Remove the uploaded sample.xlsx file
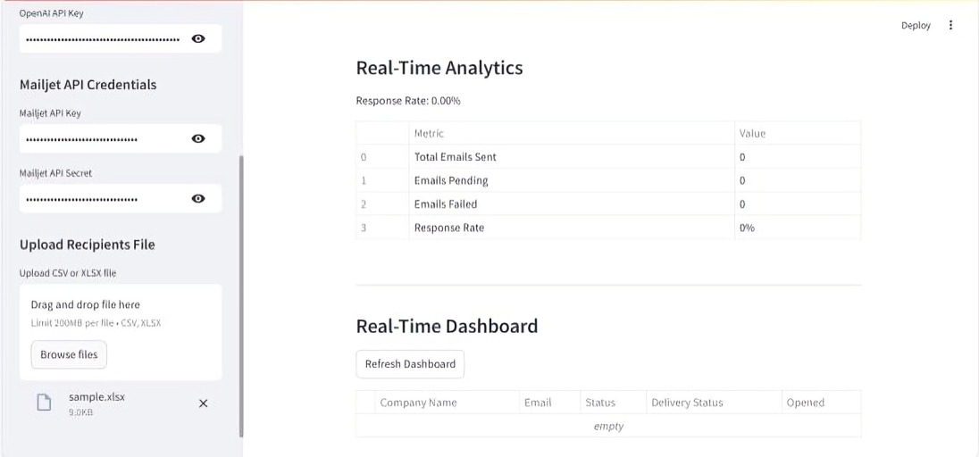 tap(203, 403)
